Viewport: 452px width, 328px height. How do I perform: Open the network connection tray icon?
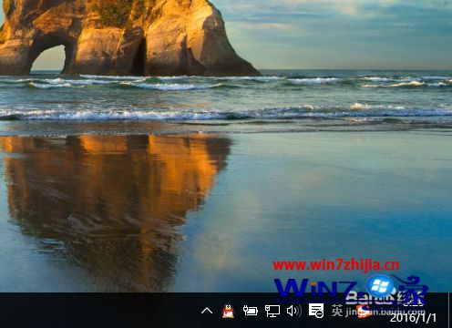click(272, 311)
